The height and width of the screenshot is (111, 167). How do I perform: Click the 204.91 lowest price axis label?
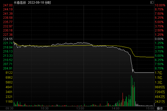(x=8, y=68)
